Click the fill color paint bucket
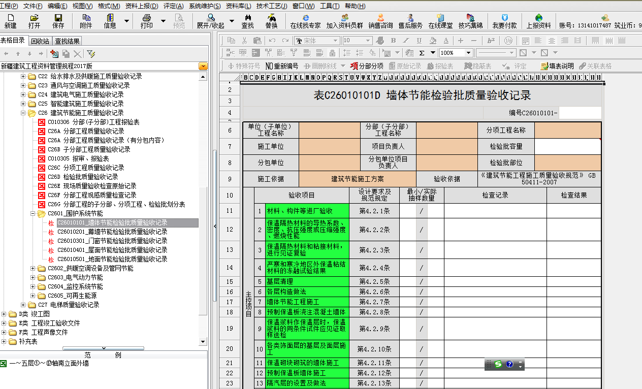Screen dimensions: 642x389 pyautogui.click(x=432, y=41)
